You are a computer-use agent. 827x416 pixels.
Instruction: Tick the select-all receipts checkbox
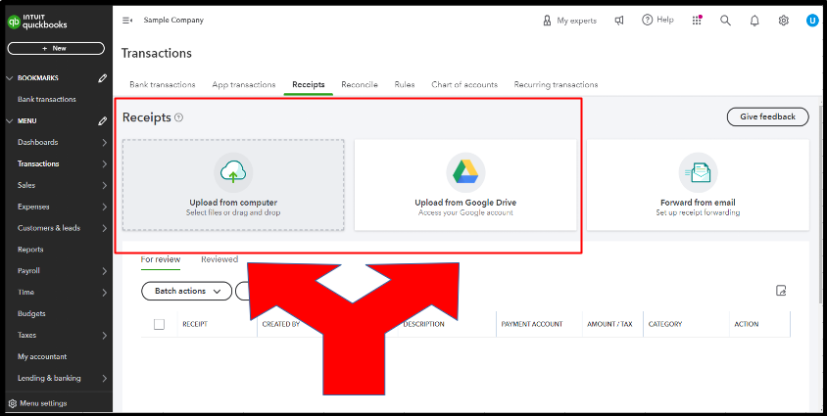(160, 324)
